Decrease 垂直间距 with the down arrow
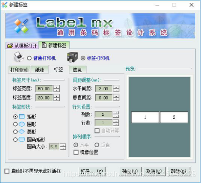The image size is (201, 183). pos(116,99)
